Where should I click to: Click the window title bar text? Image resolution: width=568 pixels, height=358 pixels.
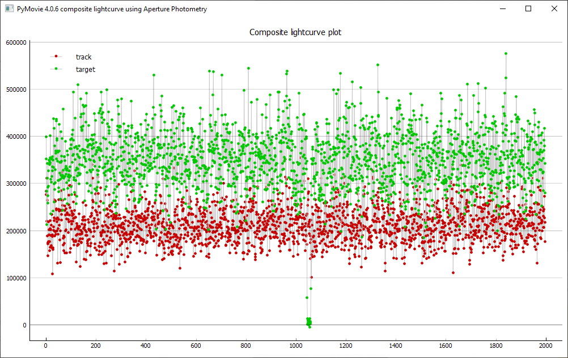(112, 9)
